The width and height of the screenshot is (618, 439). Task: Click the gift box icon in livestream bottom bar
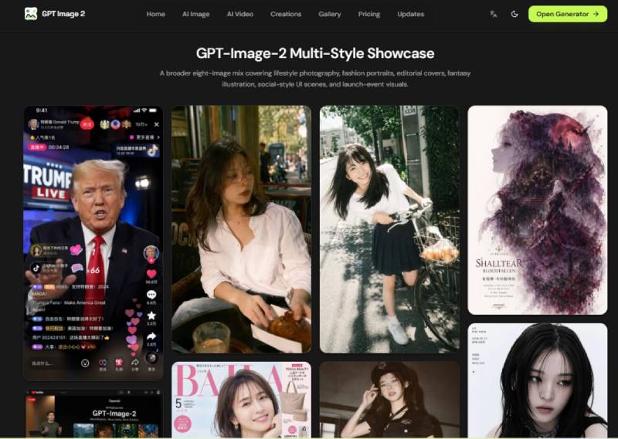point(119,363)
